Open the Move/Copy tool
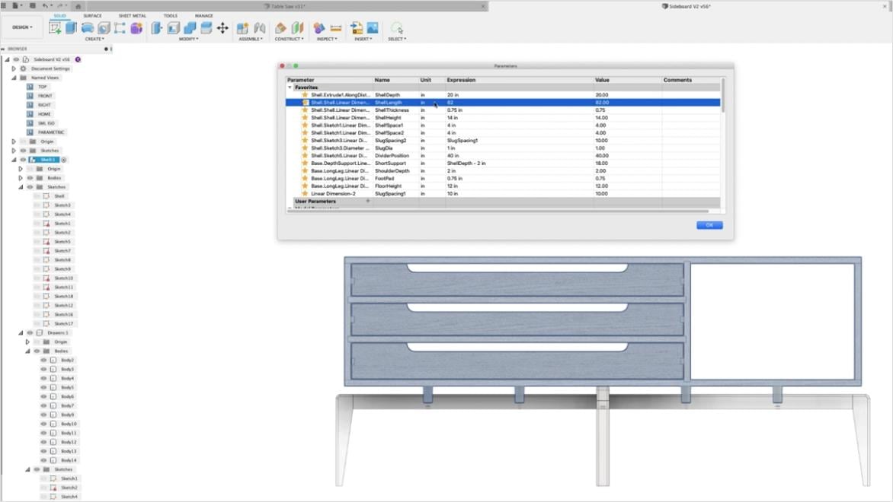This screenshot has height=502, width=893. coord(222,27)
